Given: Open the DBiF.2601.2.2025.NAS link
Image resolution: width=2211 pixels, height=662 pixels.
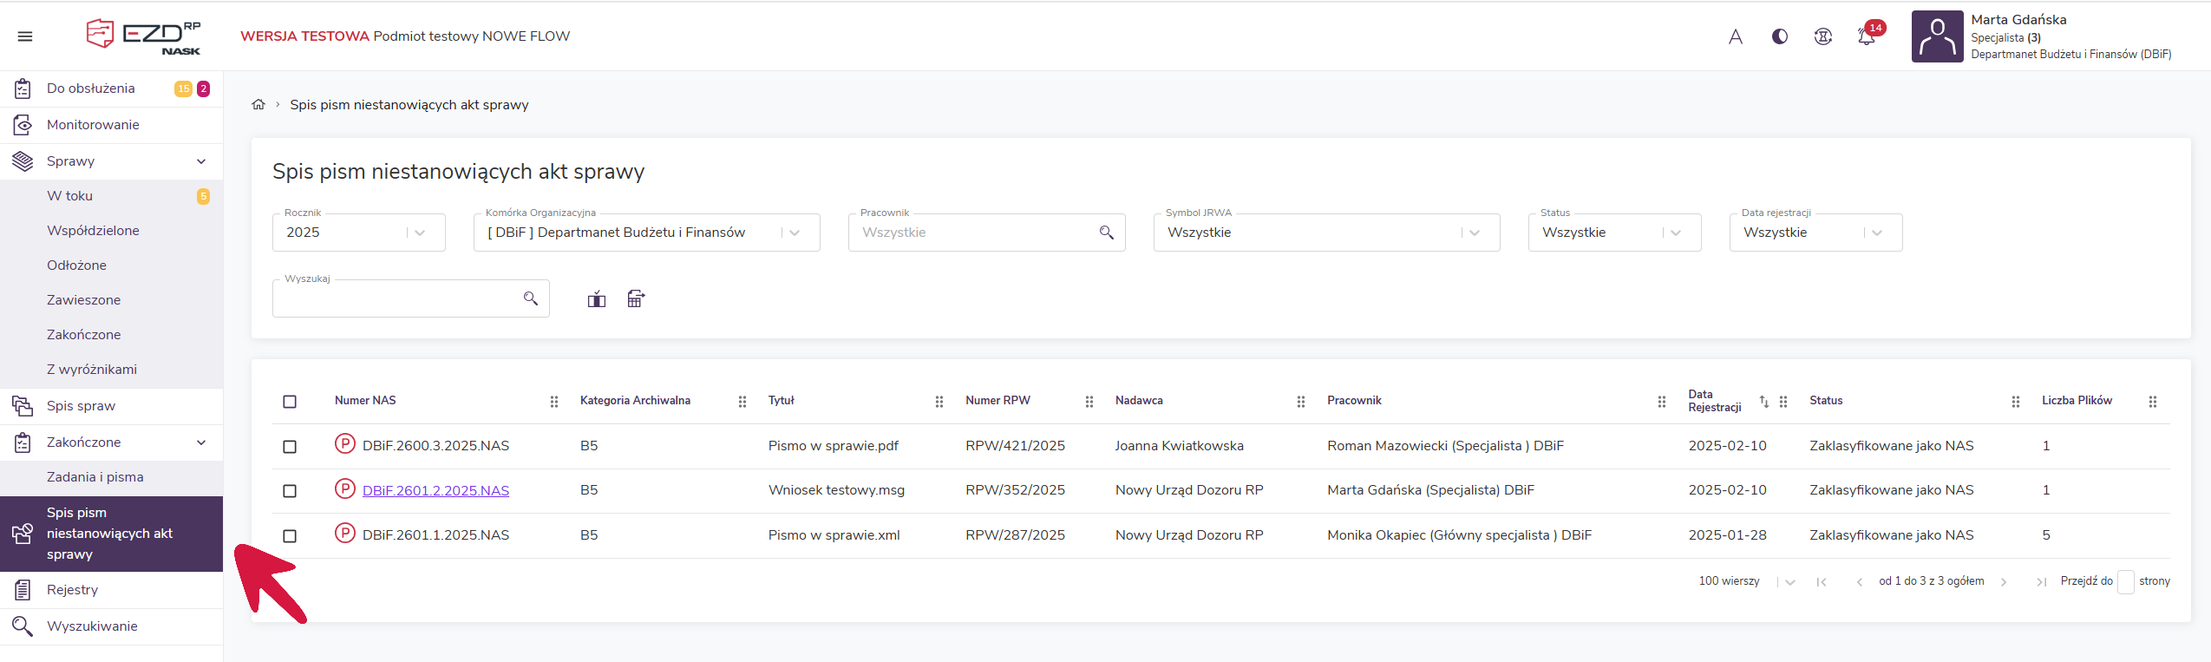Looking at the screenshot, I should click(x=435, y=491).
